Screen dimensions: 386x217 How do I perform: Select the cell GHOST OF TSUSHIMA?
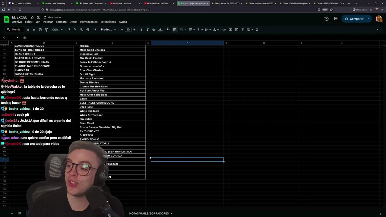pyautogui.click(x=44, y=74)
